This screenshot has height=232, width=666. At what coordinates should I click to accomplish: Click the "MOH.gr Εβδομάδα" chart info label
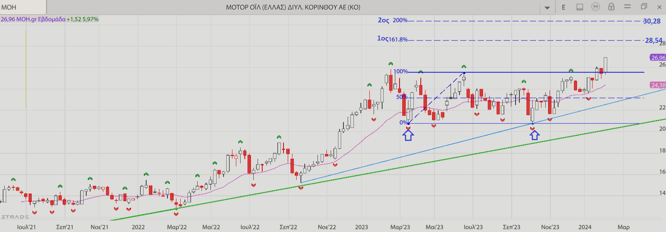(41, 19)
